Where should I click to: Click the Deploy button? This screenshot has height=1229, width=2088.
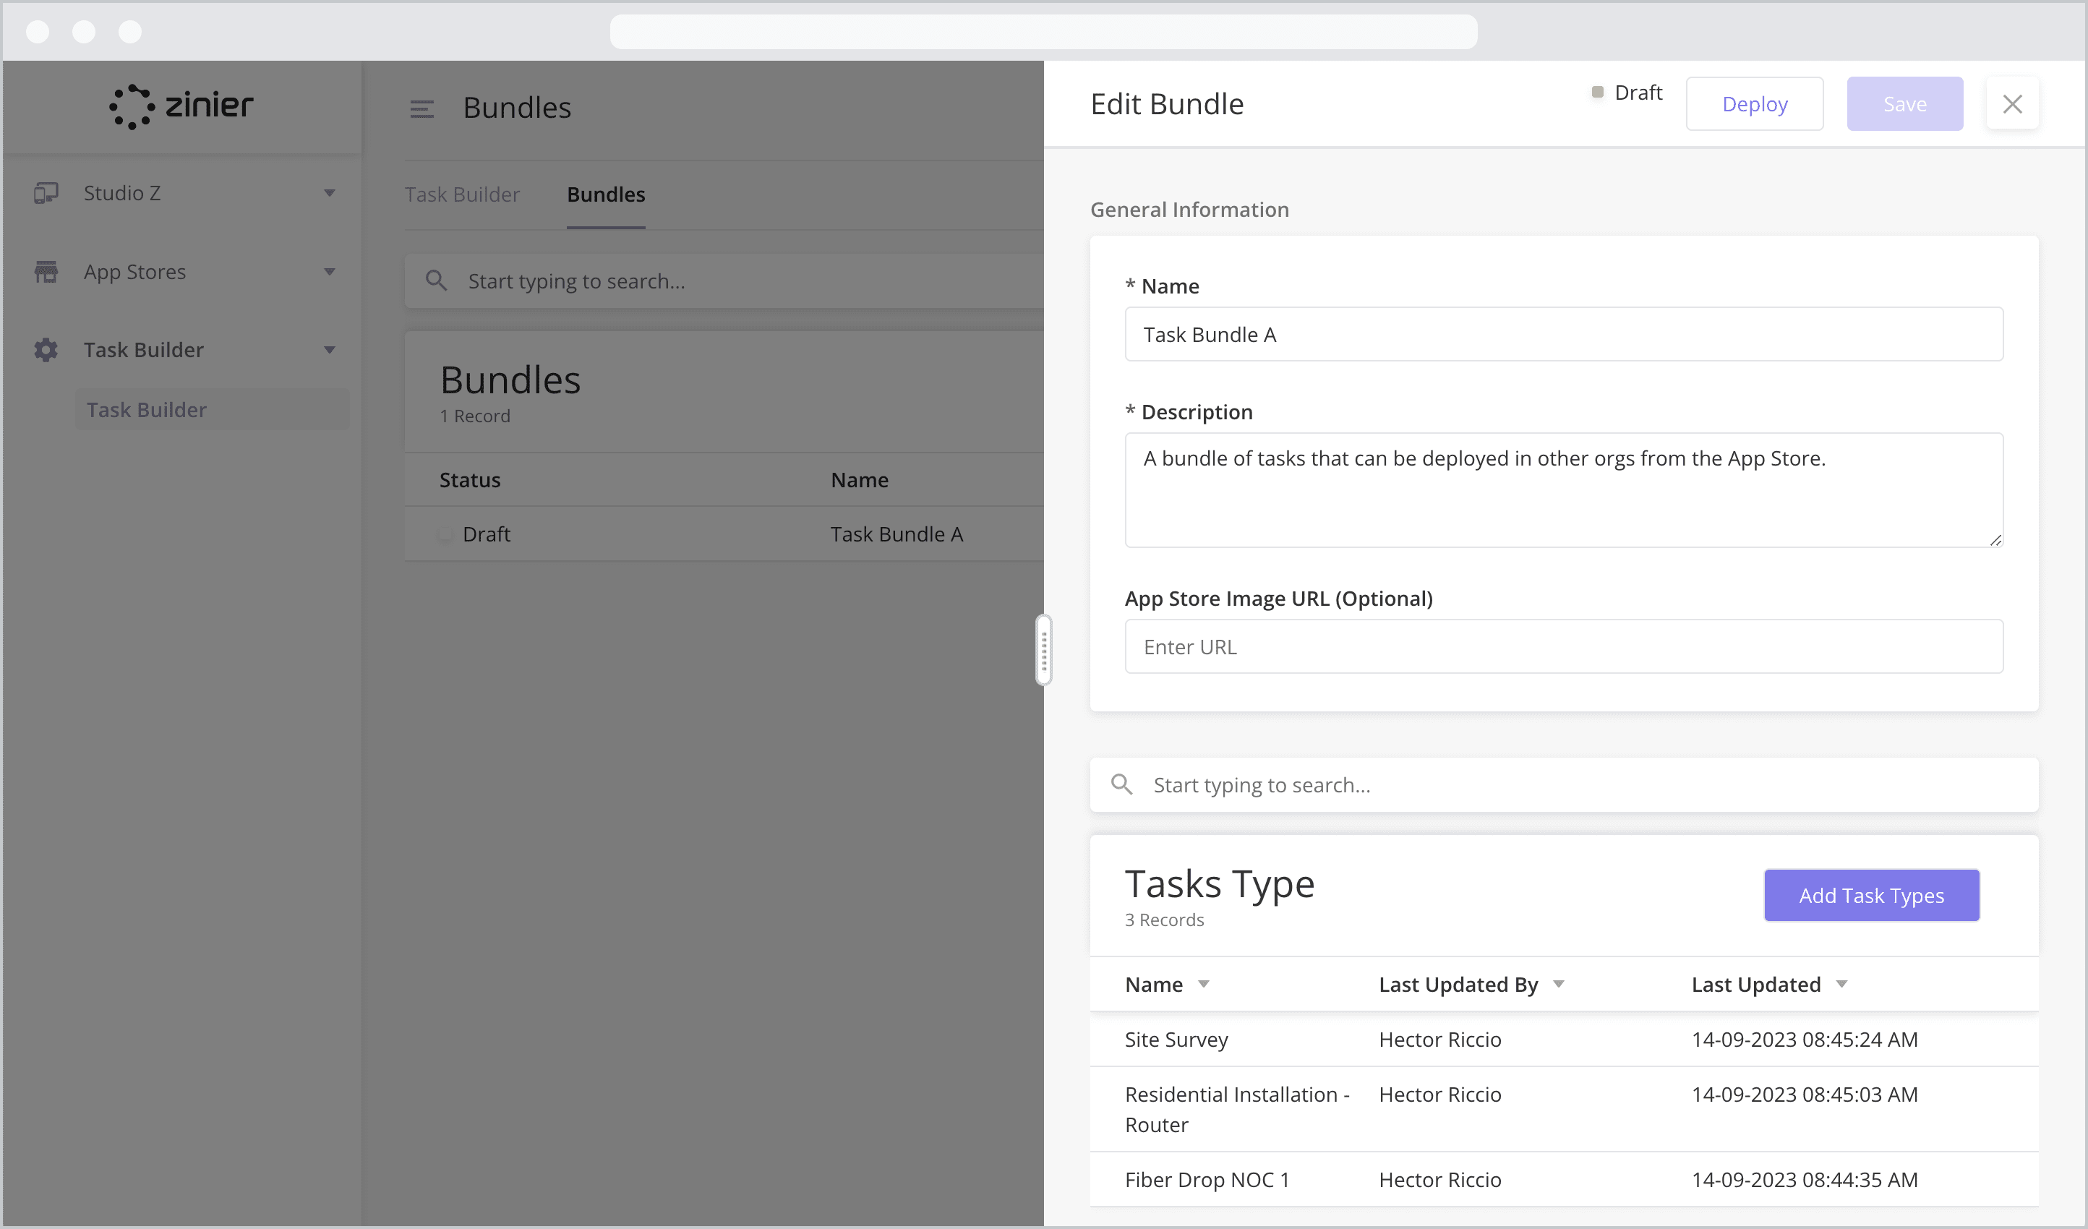[1754, 103]
